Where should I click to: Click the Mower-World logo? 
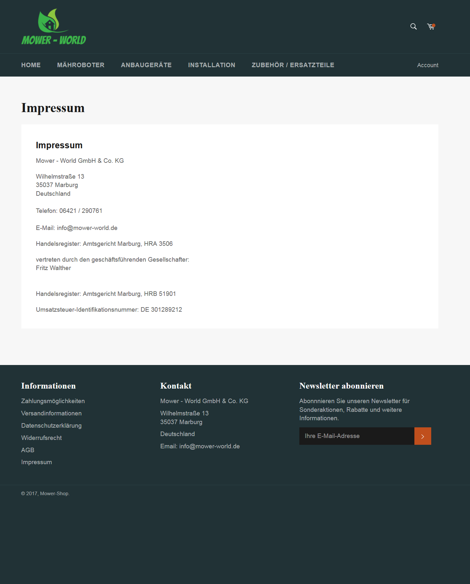[x=54, y=26]
